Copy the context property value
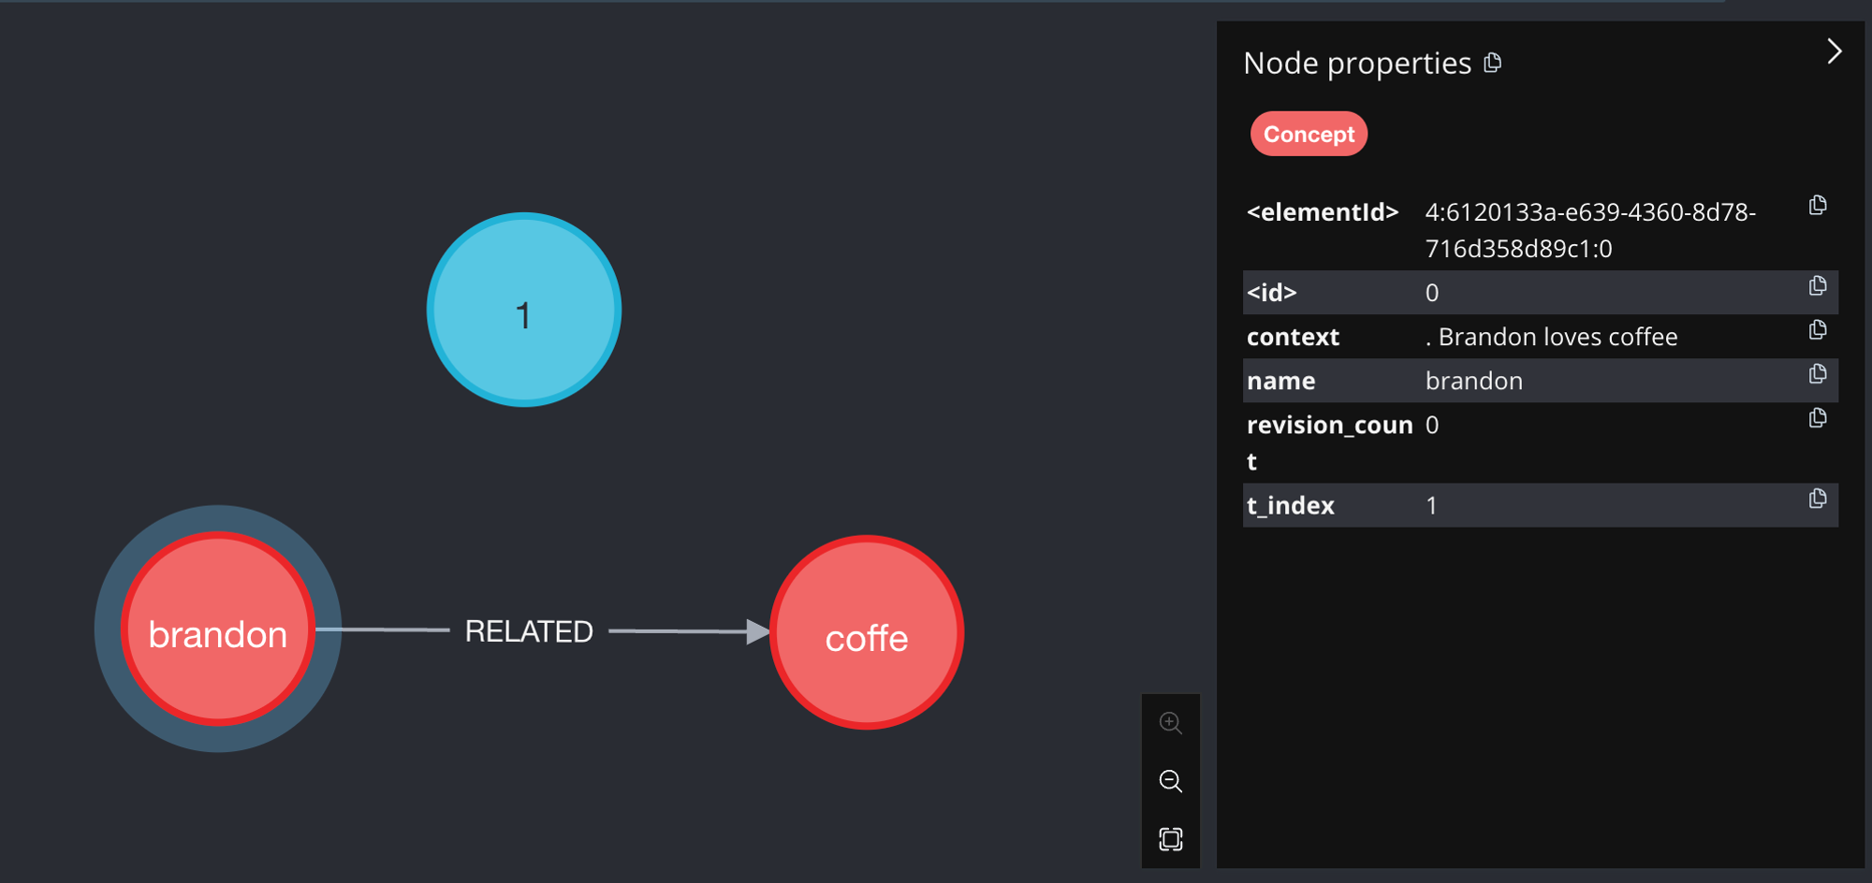This screenshot has width=1872, height=883. pos(1817,330)
